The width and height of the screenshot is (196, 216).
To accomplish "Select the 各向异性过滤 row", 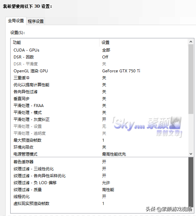I will click(x=99, y=92).
